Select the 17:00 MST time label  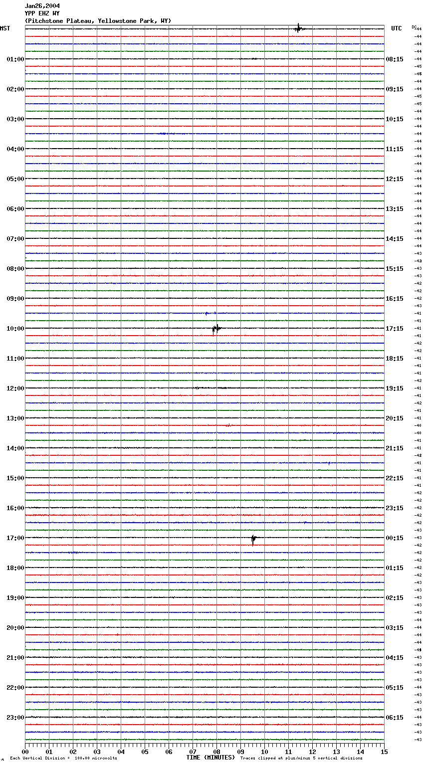[15, 538]
